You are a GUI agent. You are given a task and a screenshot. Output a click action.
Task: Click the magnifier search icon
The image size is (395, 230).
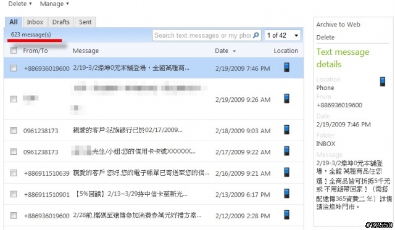256,35
